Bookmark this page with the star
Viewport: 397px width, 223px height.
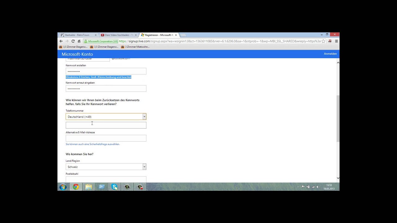coord(323,41)
